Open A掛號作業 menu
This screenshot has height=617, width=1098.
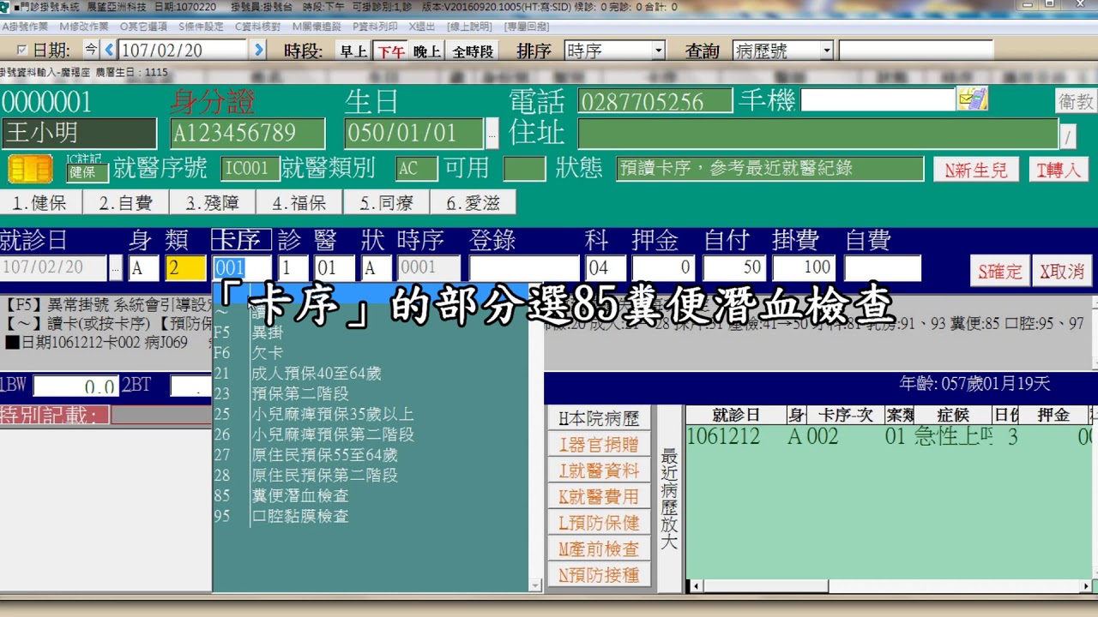coord(25,27)
